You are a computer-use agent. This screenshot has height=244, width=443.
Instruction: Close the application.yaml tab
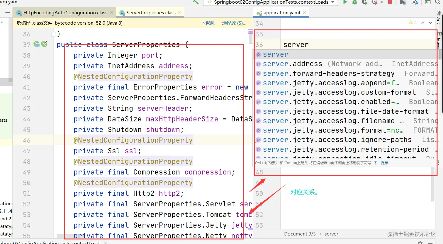point(305,13)
